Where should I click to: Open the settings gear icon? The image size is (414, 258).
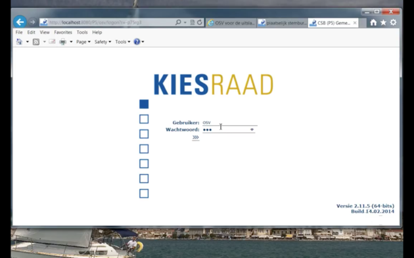[393, 23]
